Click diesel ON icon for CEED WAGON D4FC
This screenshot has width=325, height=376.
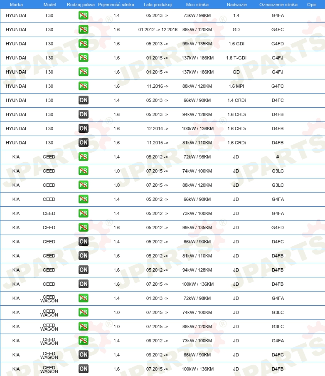84,355
